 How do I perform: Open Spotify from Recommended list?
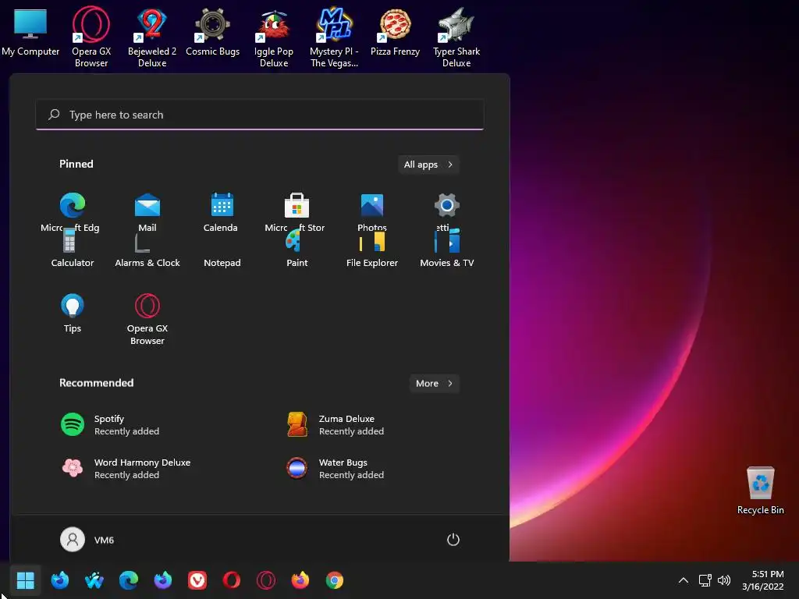(x=110, y=425)
